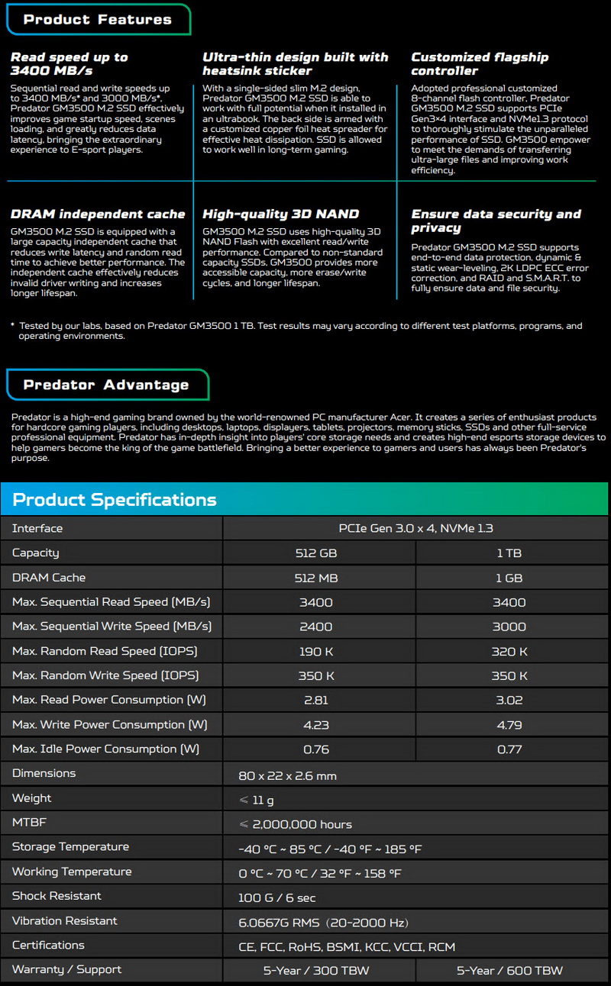Click the Capacity row label
Image resolution: width=611 pixels, height=986 pixels.
[35, 553]
